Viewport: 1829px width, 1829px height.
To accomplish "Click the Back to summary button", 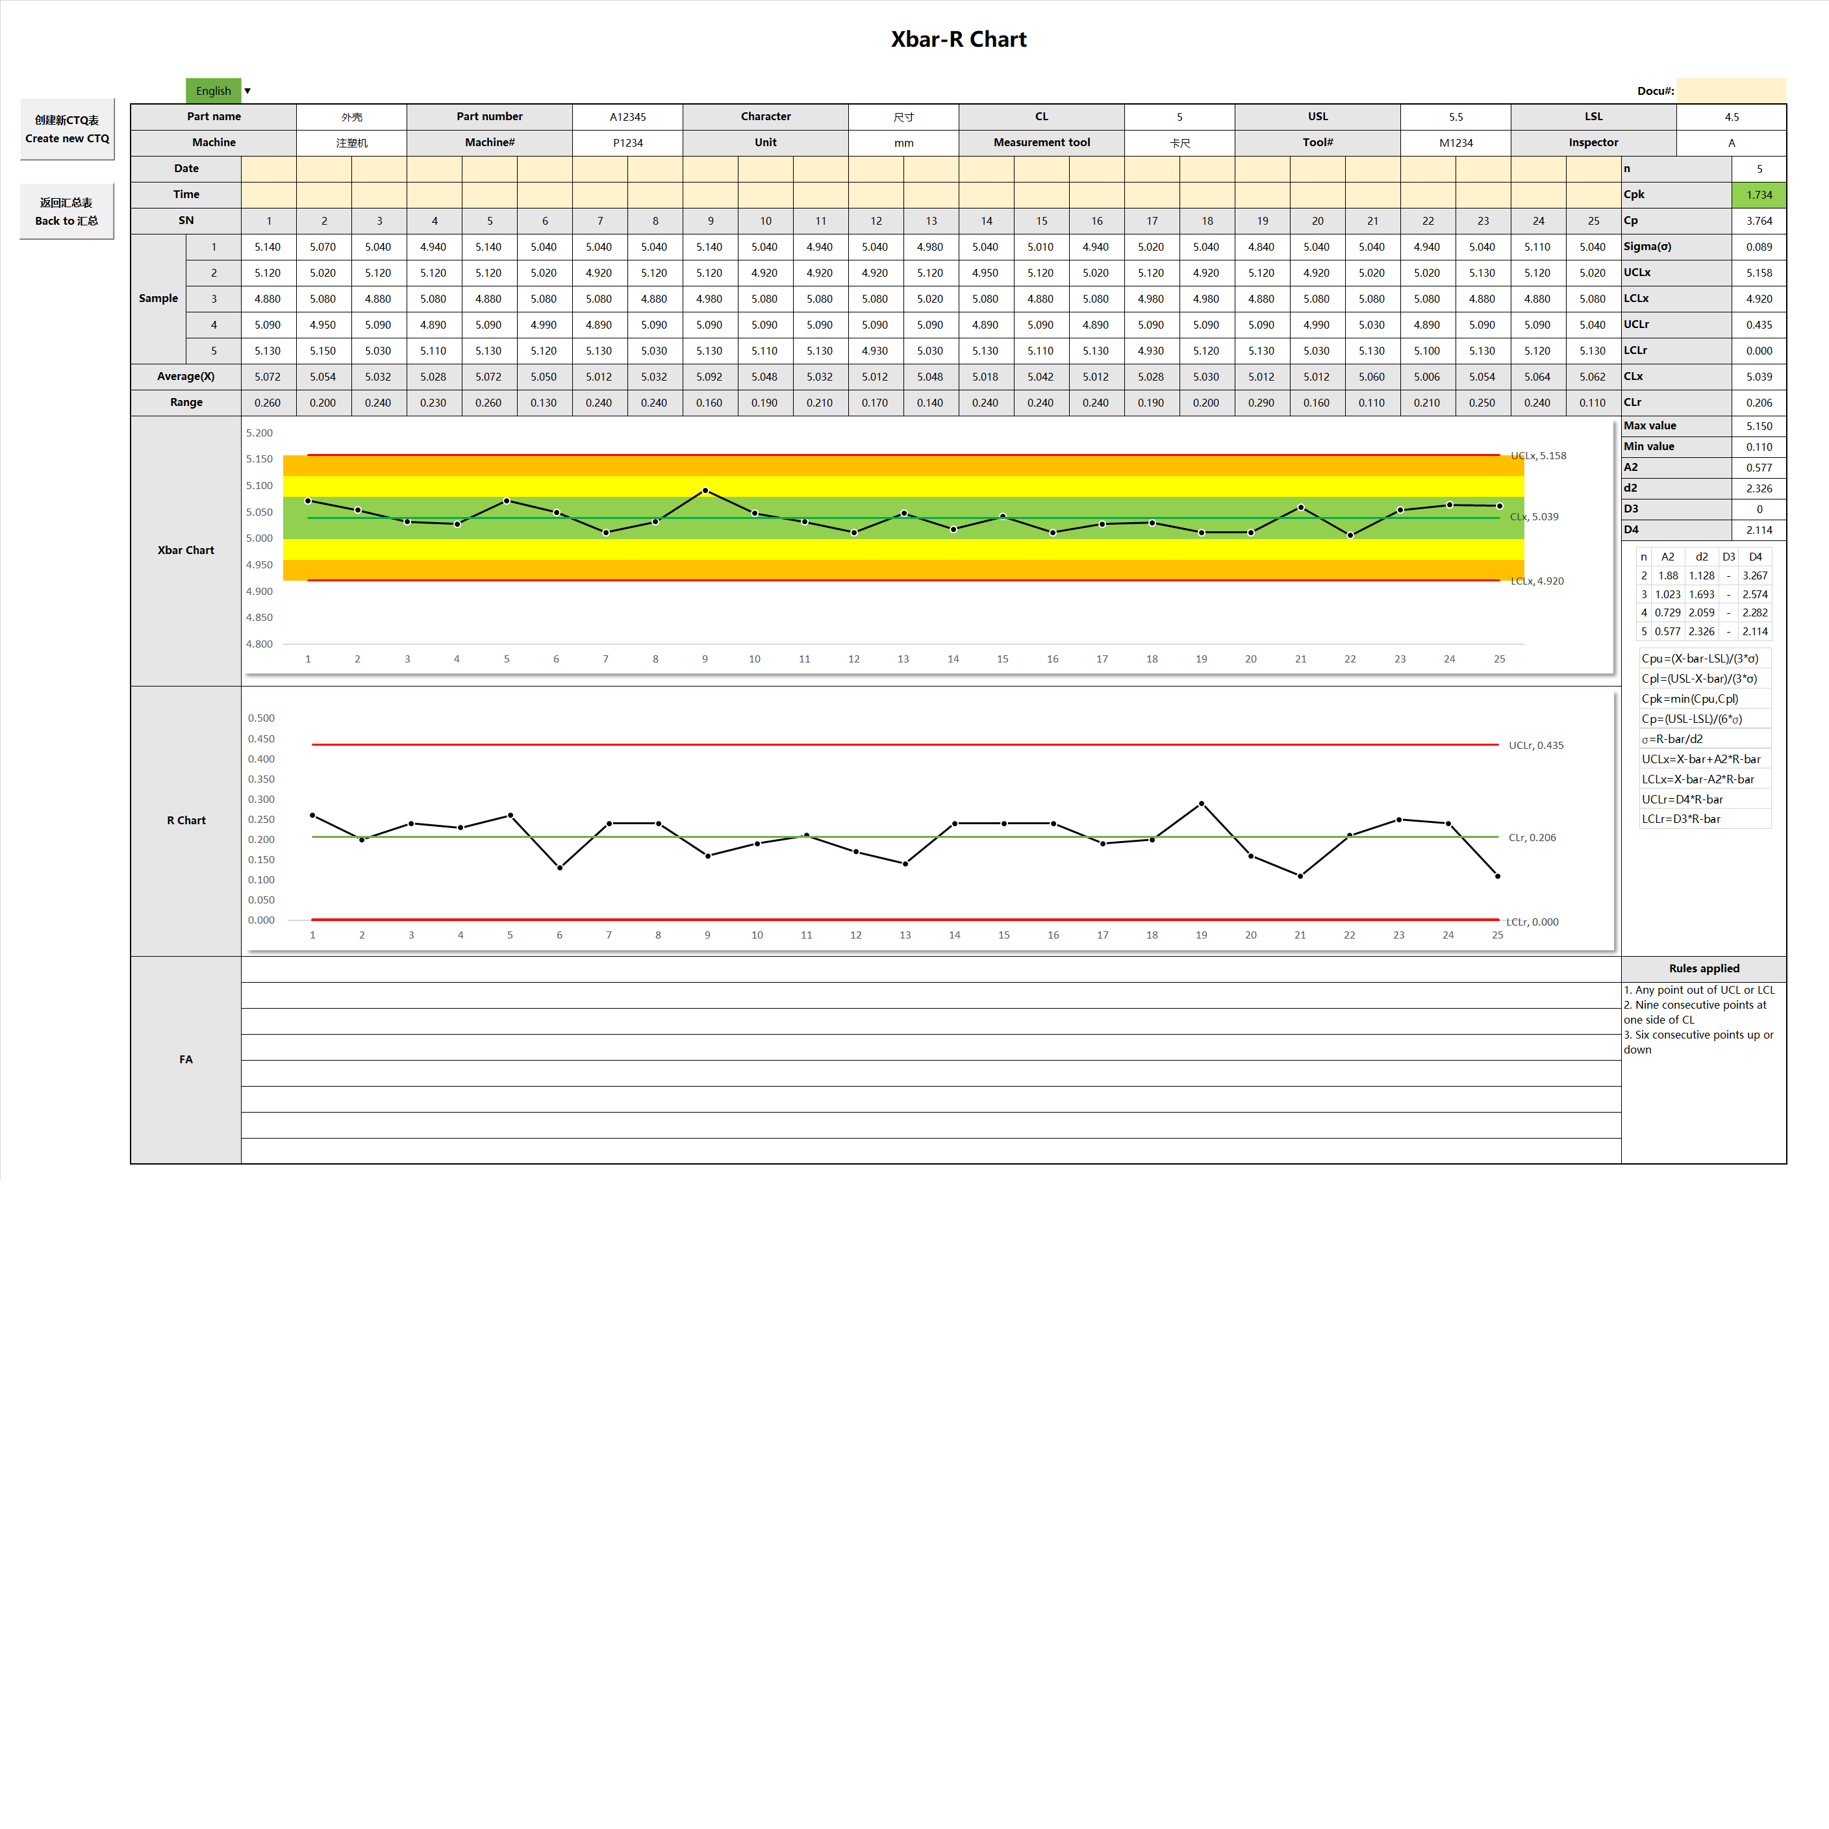I will pos(67,211).
